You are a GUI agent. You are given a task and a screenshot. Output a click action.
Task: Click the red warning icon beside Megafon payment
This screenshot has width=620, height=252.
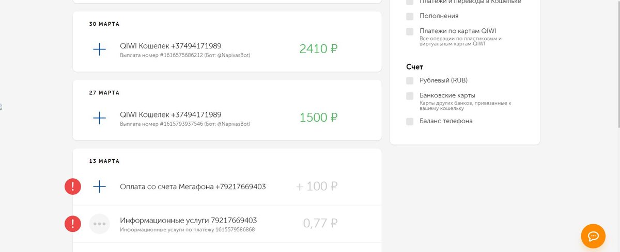[x=73, y=187]
